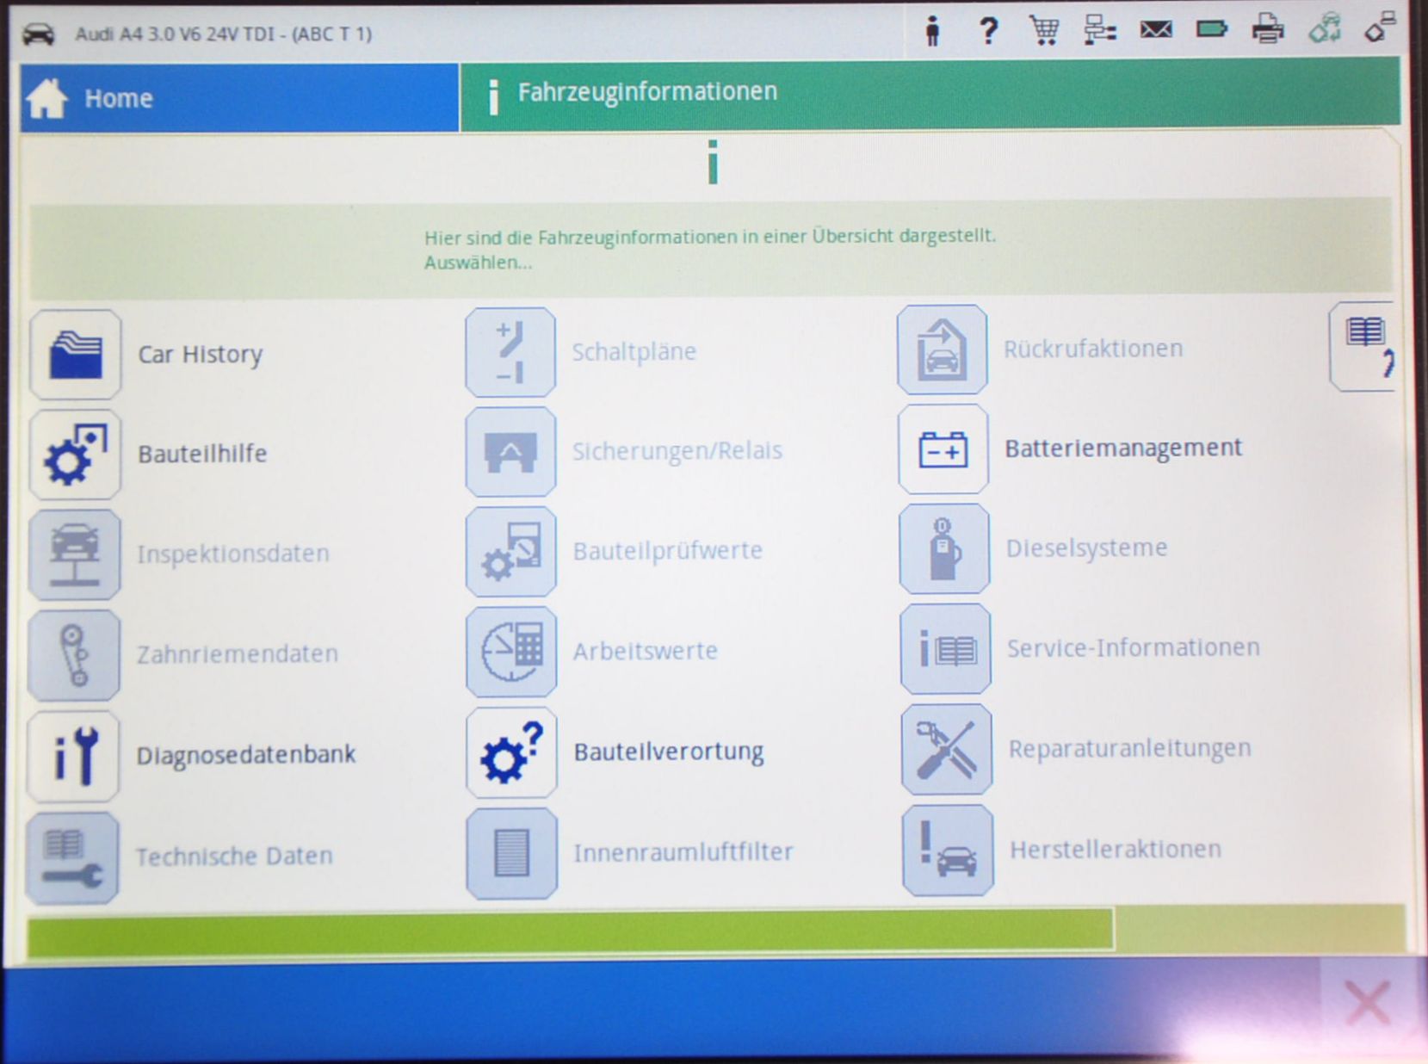Select the Zahnriemendaten timing belt icon
This screenshot has height=1064, width=1428.
point(74,655)
